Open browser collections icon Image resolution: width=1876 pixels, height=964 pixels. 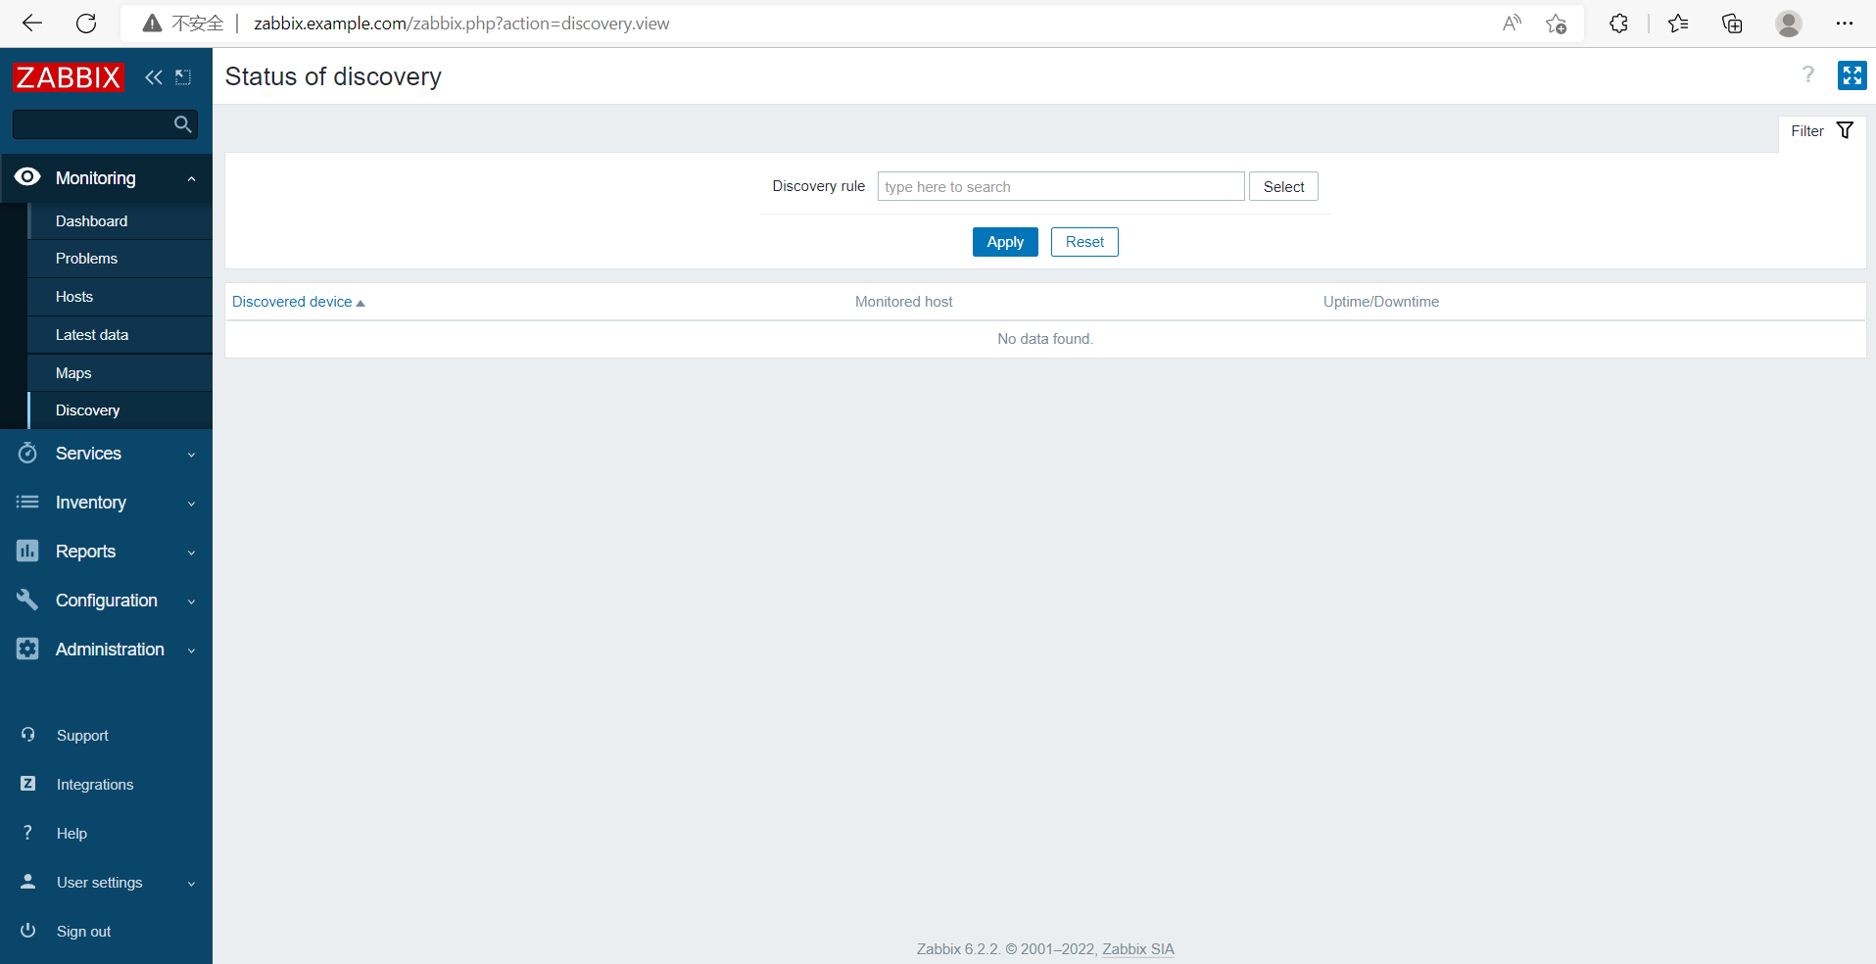1732,24
